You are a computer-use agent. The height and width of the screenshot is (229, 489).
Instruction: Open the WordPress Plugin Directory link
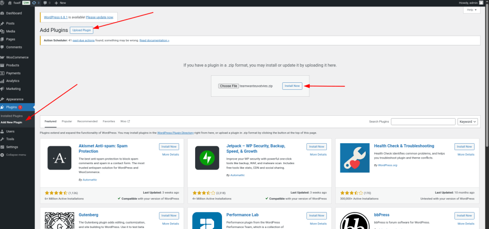(176, 133)
